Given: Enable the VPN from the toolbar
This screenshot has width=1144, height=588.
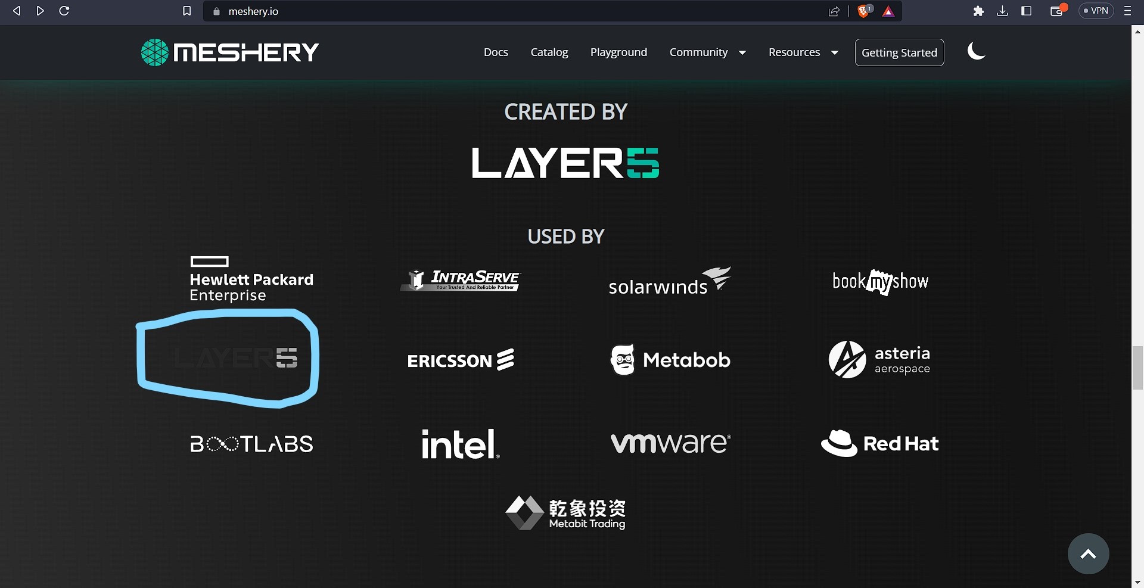Looking at the screenshot, I should 1095,11.
